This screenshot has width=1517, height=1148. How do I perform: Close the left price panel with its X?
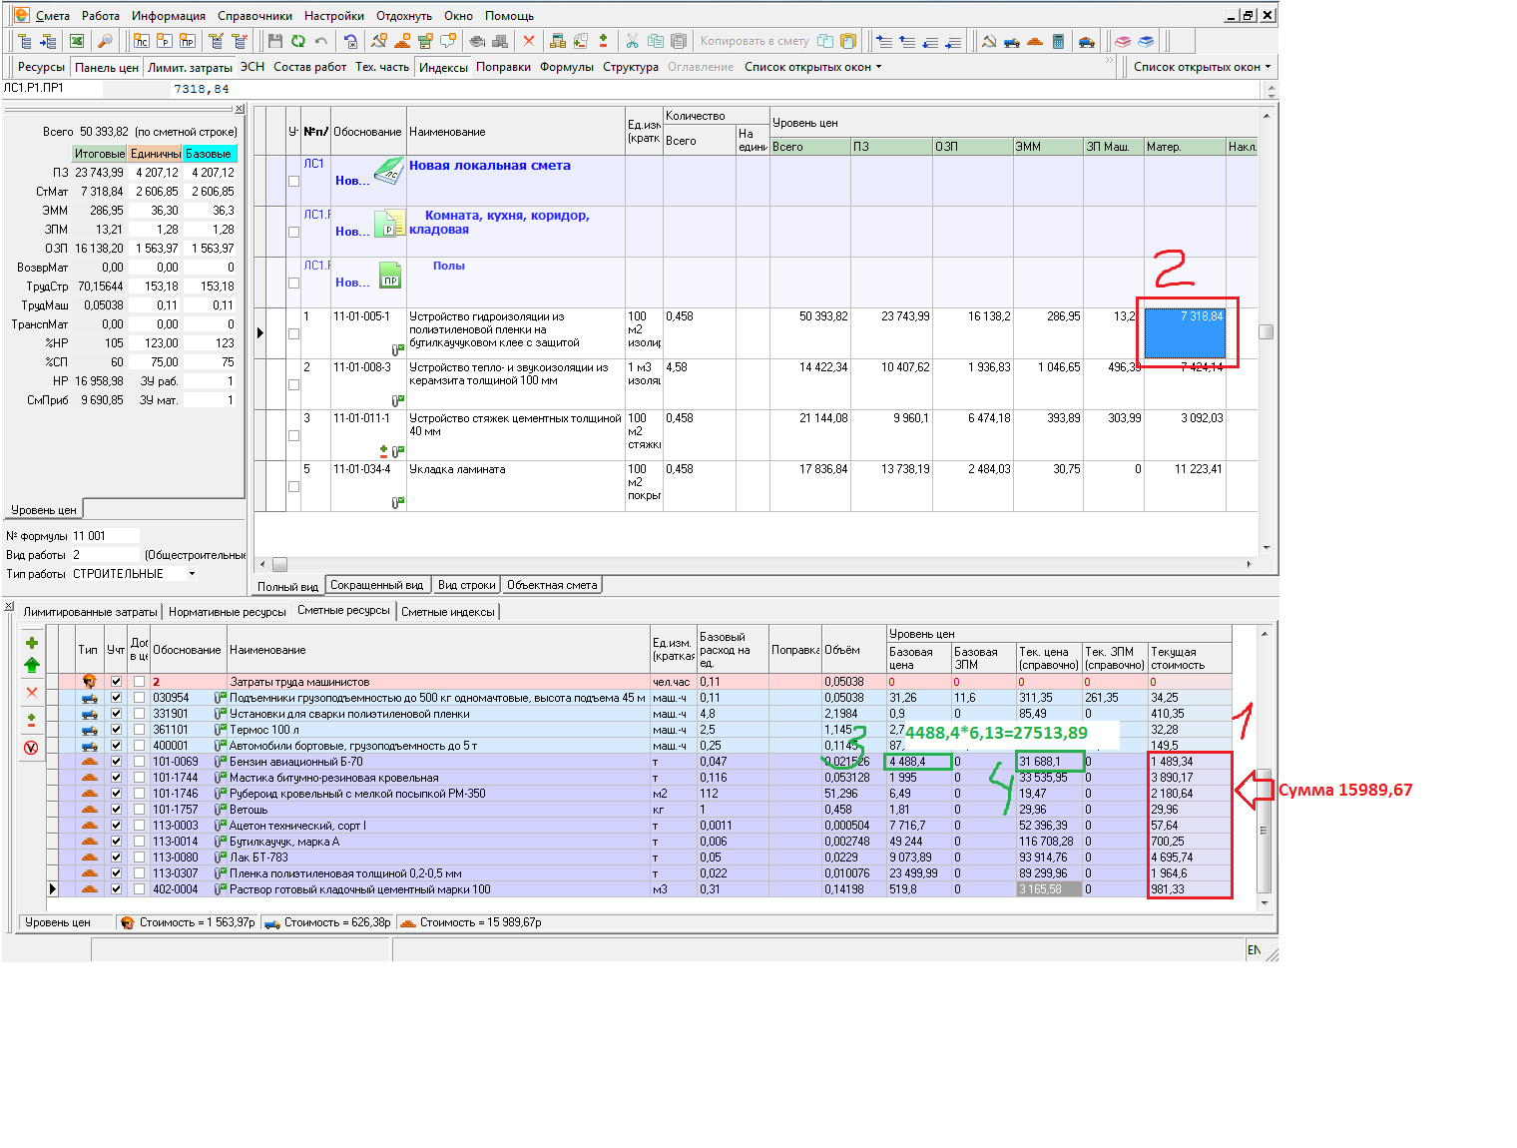(239, 109)
